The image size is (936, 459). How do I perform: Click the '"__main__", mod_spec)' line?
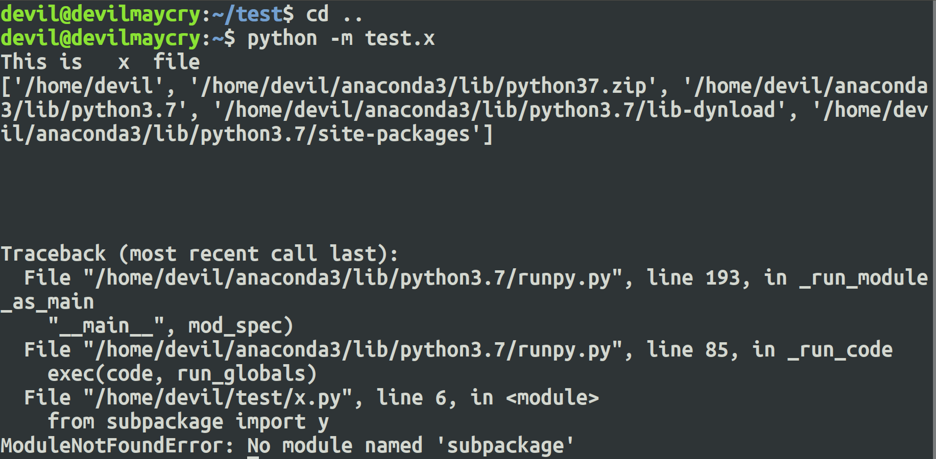pyautogui.click(x=171, y=326)
